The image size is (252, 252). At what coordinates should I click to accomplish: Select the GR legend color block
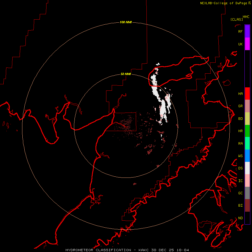click(x=247, y=106)
